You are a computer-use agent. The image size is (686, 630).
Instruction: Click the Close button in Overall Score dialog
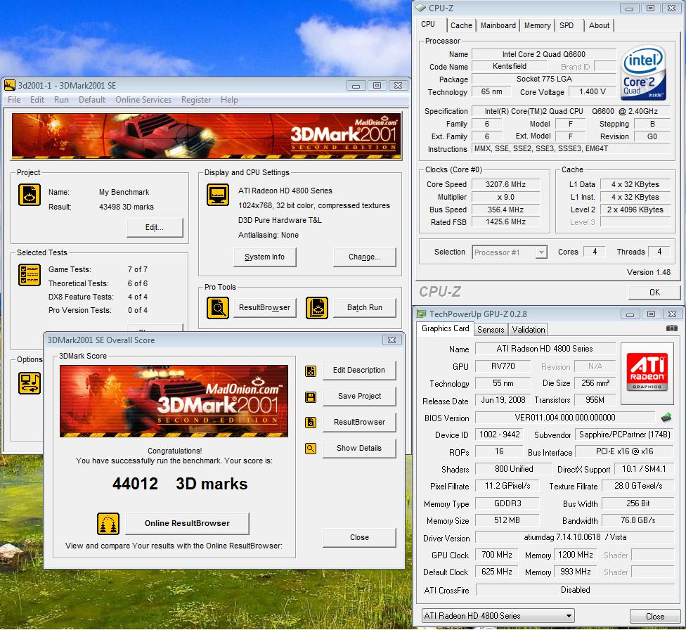point(359,538)
